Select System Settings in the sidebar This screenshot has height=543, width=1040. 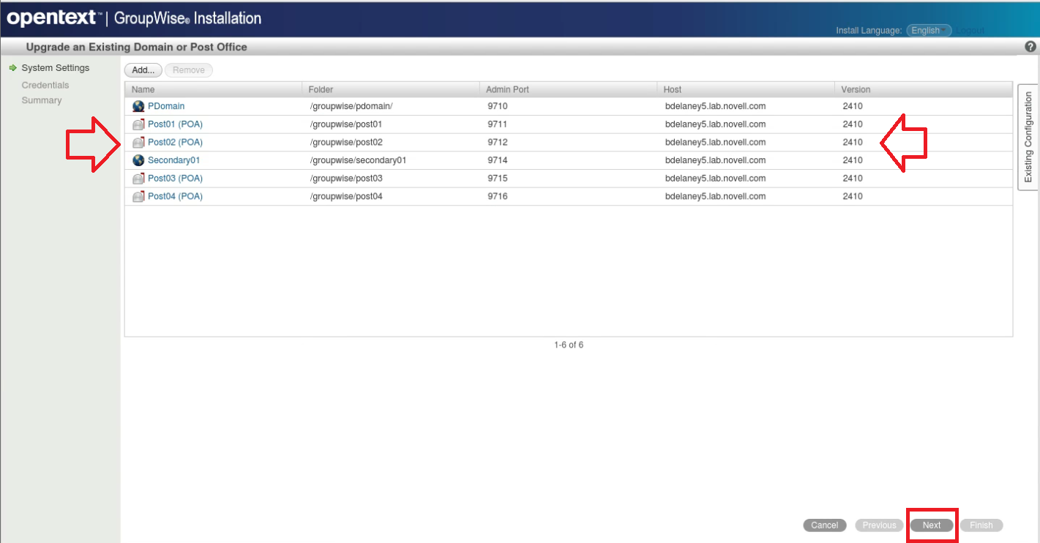tap(55, 67)
